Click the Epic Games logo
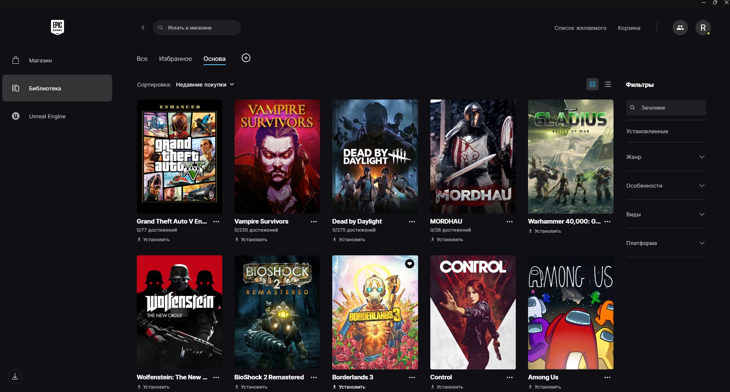730x392 pixels. [x=57, y=27]
